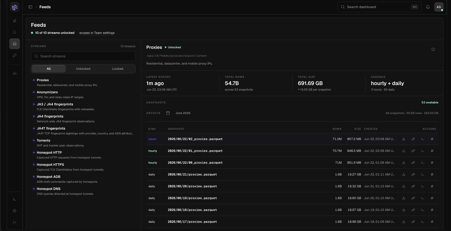The image size is (451, 231).
Task: Select June 2026 archive month
Action: (x=183, y=113)
